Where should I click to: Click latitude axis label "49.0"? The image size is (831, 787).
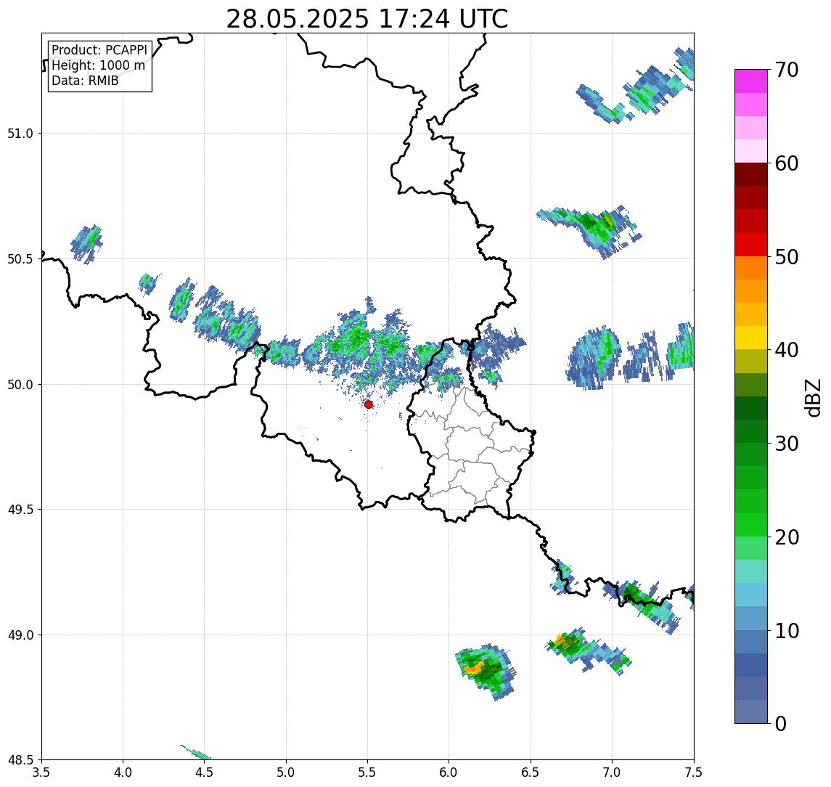click(20, 635)
